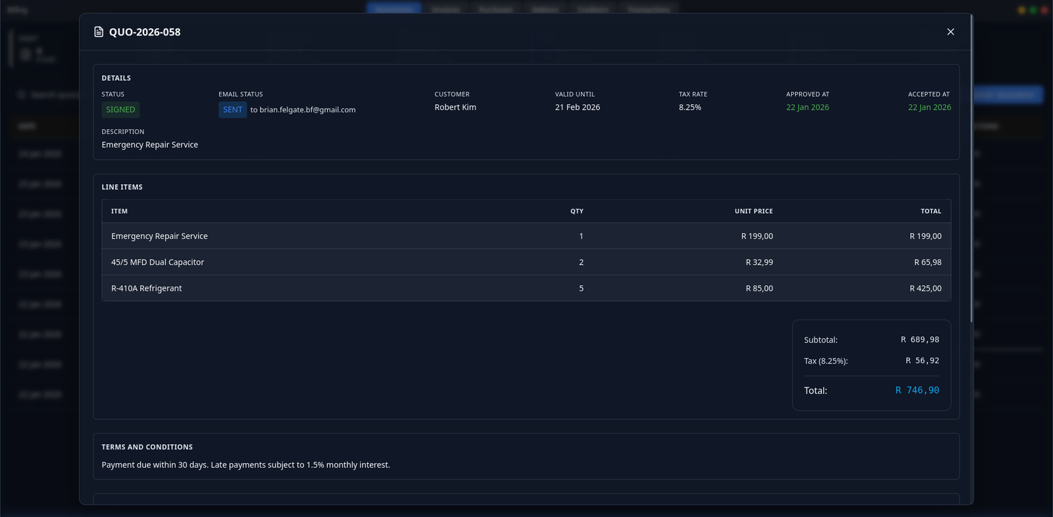
Task: Click the dialog's vertical scrollbar thumb
Action: click(x=971, y=168)
